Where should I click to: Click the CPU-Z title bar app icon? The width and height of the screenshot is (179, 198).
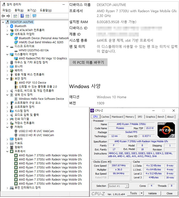[92, 110]
